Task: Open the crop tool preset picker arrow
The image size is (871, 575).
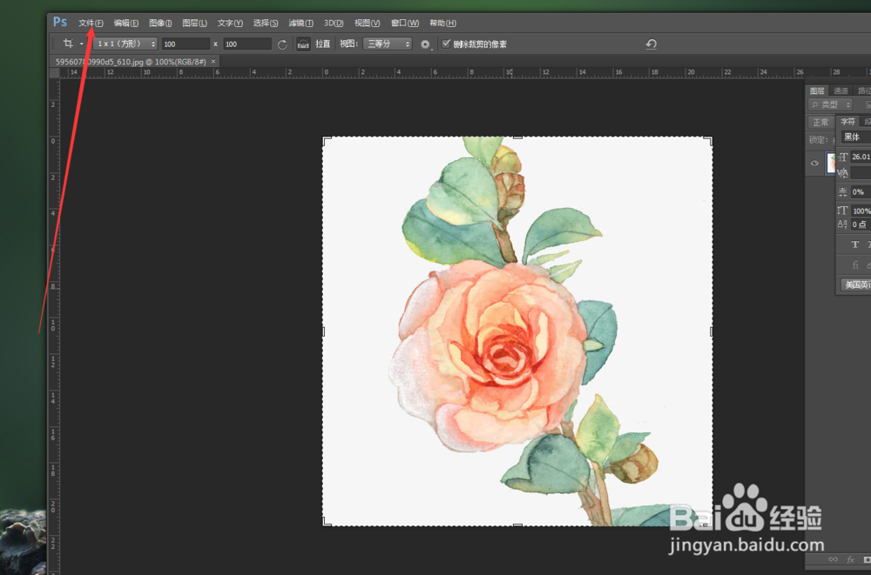Action: [82, 43]
